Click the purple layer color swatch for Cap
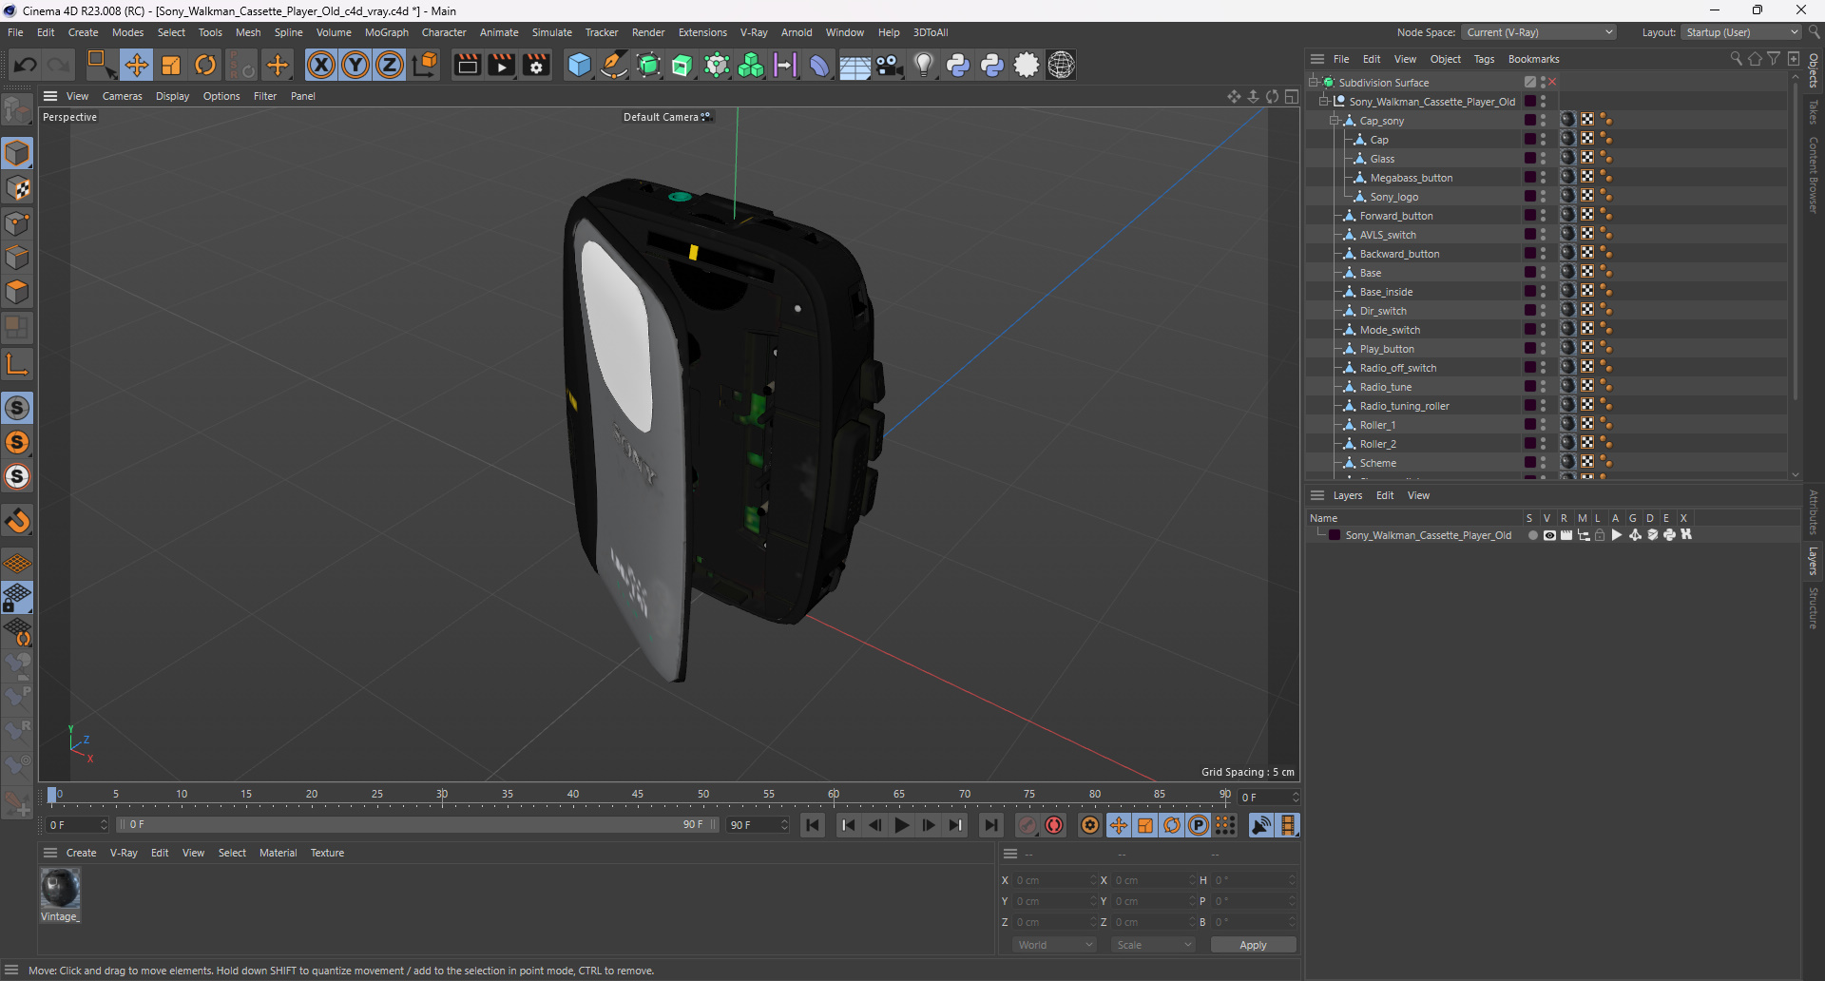Viewport: 1825px width, 981px height. (1529, 140)
